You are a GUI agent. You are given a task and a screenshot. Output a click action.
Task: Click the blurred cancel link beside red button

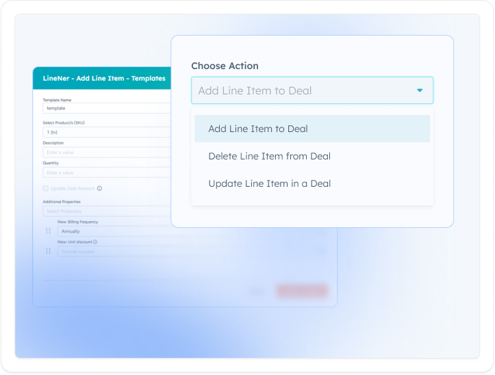pyautogui.click(x=258, y=291)
